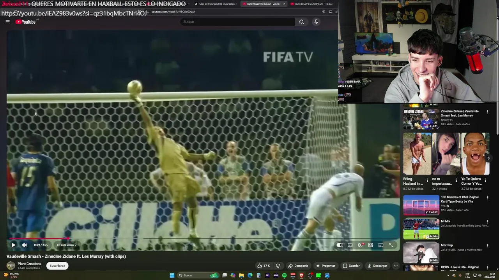Viewport: 499px width, 280px height.
Task: Open Spotify from the taskbar
Action: 284,275
